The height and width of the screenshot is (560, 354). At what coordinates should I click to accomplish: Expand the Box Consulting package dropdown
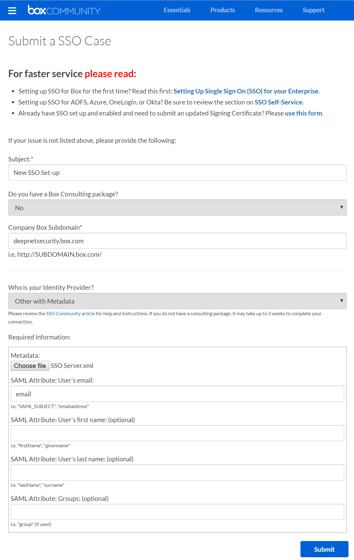(x=177, y=208)
